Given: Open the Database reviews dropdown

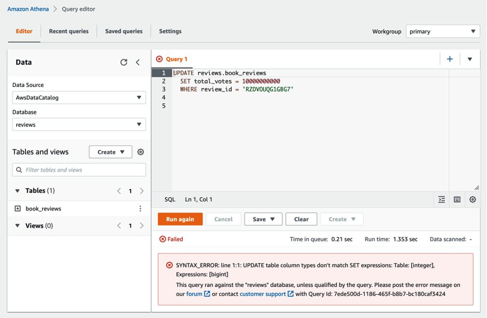Looking at the screenshot, I should 79,124.
